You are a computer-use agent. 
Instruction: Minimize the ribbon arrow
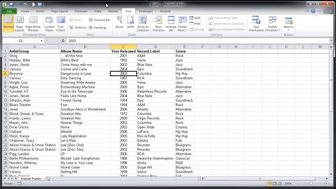(307, 11)
